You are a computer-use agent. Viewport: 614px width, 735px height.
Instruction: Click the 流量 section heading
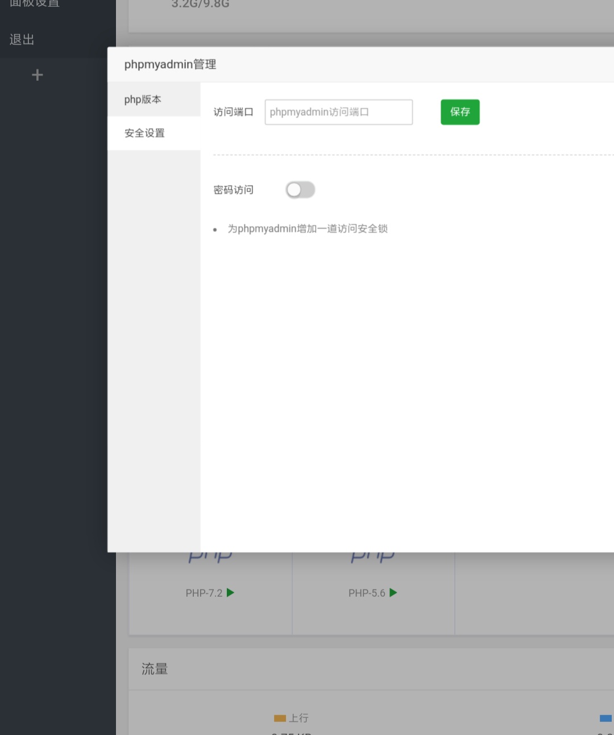coord(155,669)
